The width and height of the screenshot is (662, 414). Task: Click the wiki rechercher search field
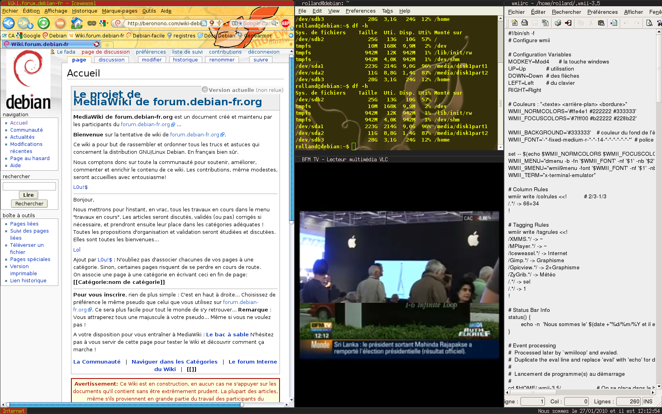29,186
